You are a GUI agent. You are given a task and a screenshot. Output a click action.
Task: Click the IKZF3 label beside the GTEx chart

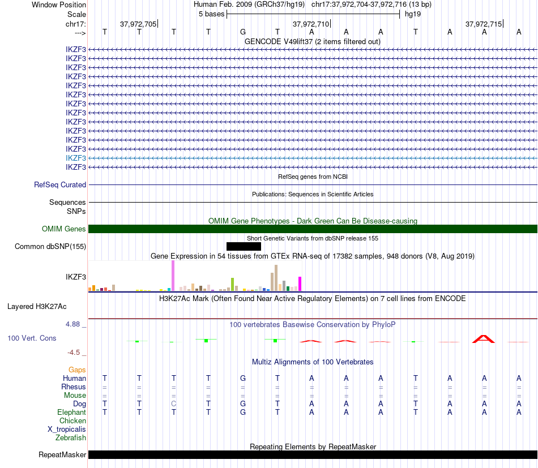pos(75,277)
